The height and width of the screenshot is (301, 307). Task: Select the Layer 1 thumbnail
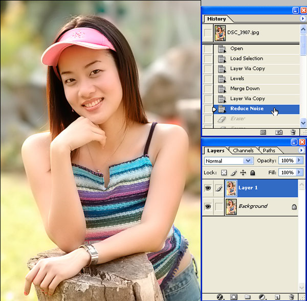point(231,189)
